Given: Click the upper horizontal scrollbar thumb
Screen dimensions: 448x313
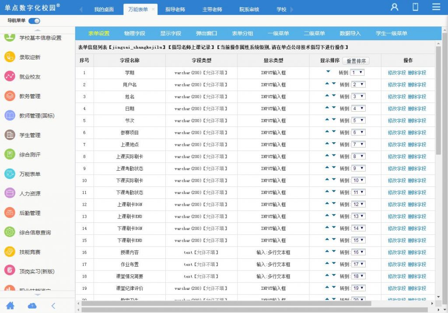Looking at the screenshot, I should point(226,303).
